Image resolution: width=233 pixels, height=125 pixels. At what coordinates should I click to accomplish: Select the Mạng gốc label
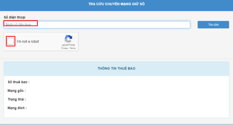pyautogui.click(x=16, y=91)
